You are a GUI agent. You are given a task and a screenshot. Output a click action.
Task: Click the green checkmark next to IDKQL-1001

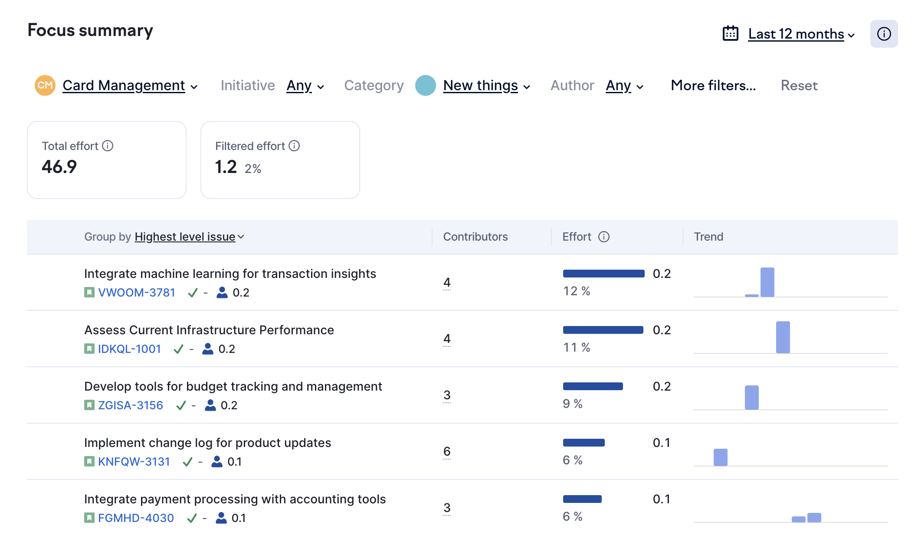coord(178,349)
